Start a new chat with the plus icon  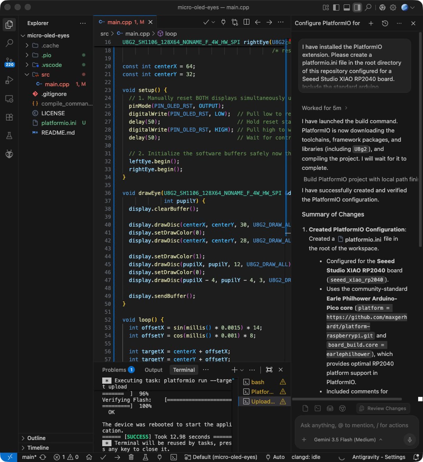(371, 23)
